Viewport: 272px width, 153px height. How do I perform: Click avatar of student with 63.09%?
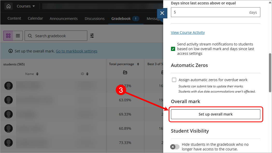pyautogui.click(x=9, y=100)
